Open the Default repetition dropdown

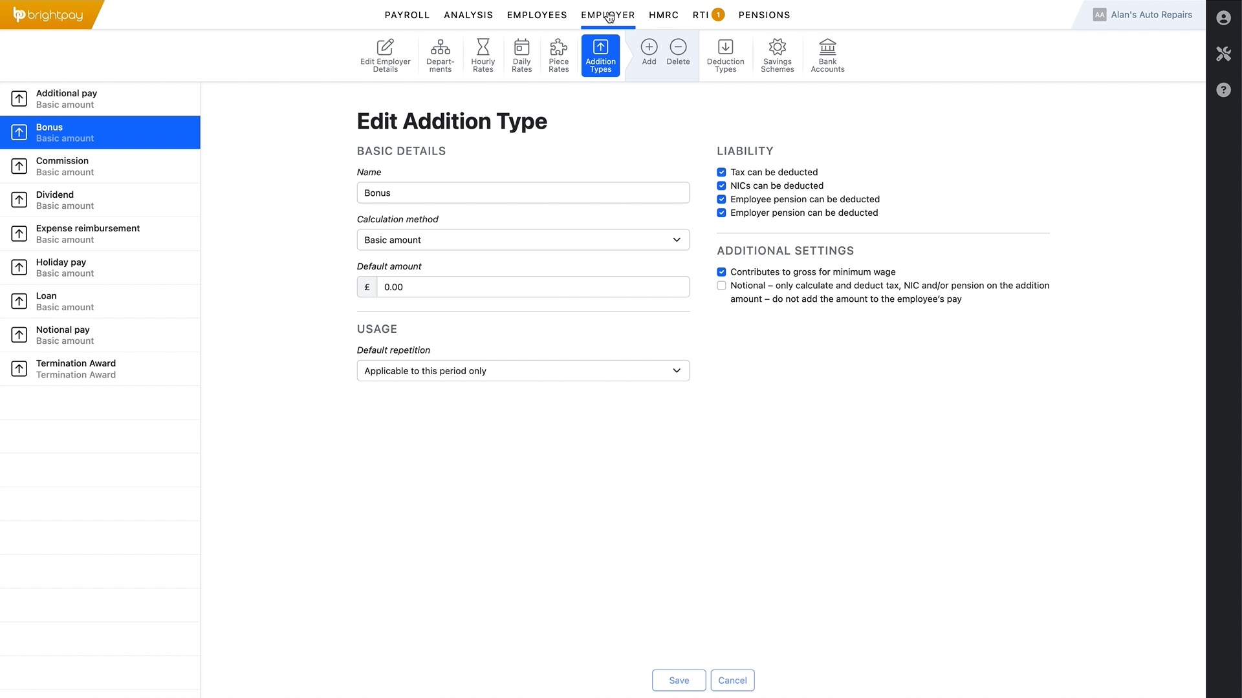[523, 370]
